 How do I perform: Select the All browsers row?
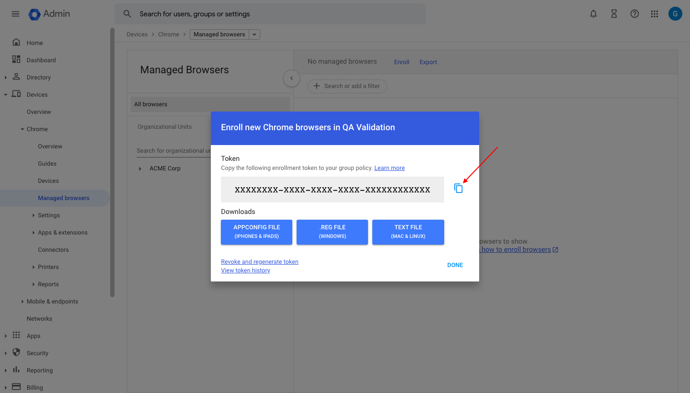pos(210,104)
